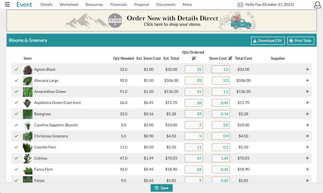Expand the More menu
323x193 pixels.
pos(187,5)
